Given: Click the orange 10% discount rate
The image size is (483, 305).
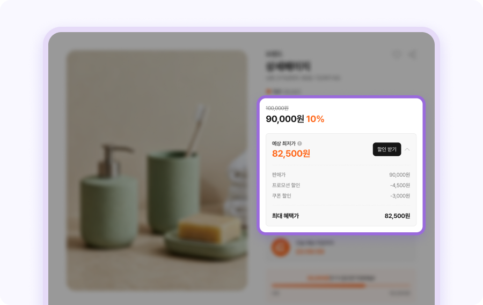Looking at the screenshot, I should 315,119.
